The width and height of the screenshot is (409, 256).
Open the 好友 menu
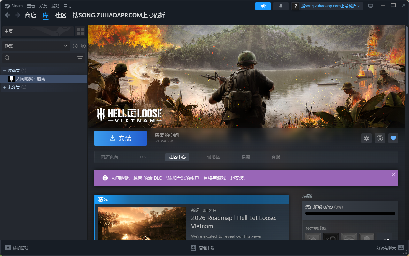(43, 6)
